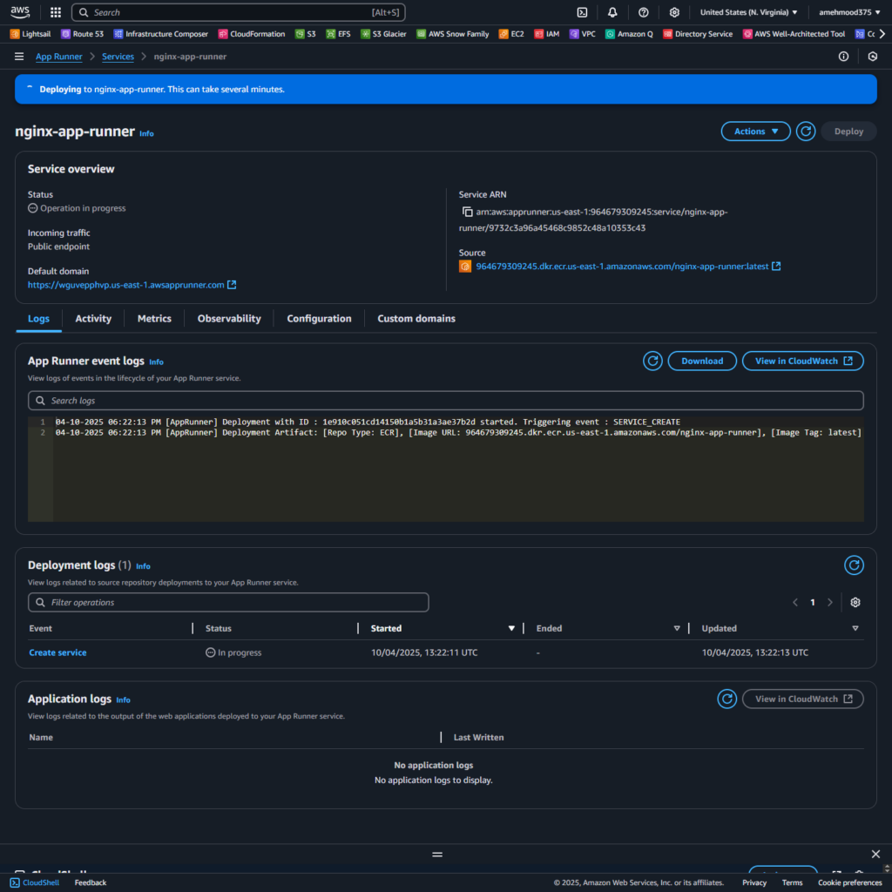Open the AWS services grid menu
This screenshot has width=892, height=892.
[56, 12]
